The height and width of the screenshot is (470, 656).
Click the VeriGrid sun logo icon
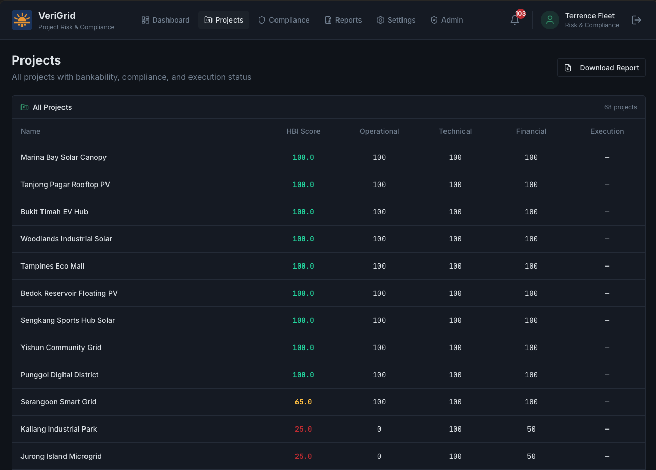22,20
